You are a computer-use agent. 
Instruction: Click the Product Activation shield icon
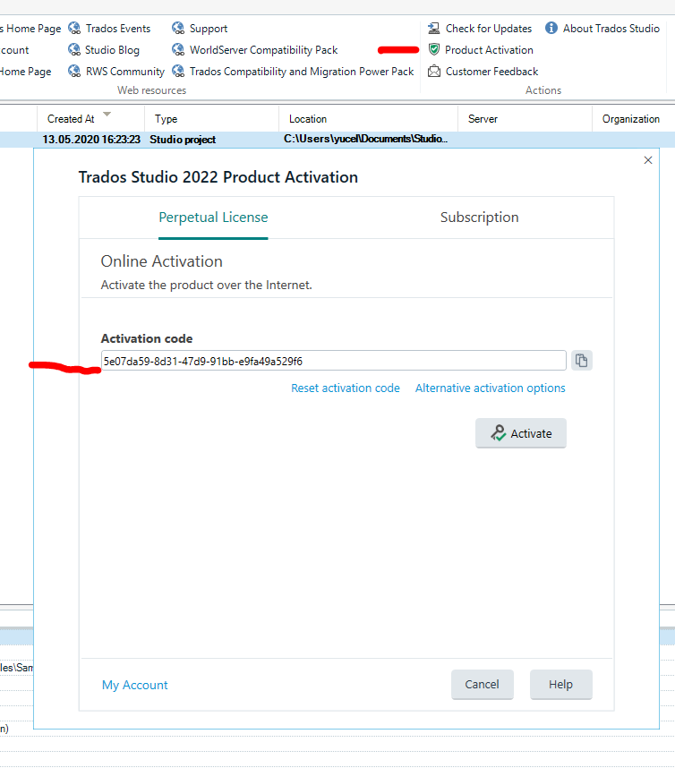click(x=433, y=49)
